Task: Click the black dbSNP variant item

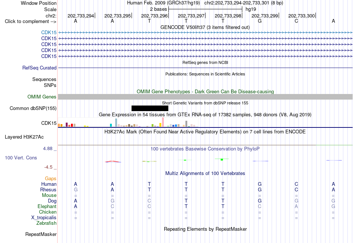Action: point(150,108)
